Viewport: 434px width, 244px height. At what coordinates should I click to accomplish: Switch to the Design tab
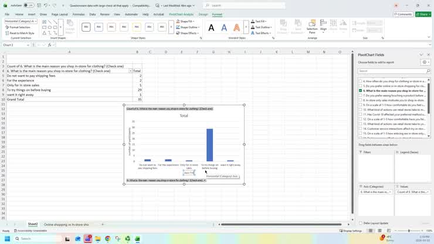tap(203, 15)
